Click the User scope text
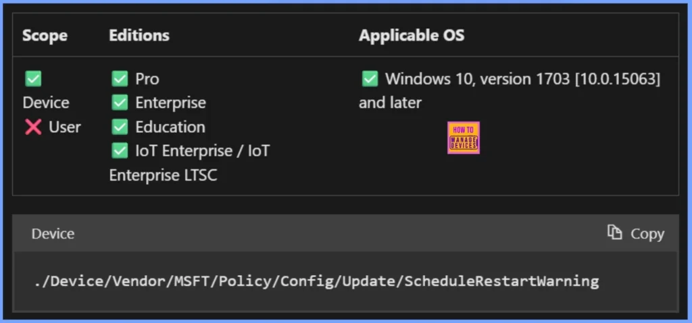 point(64,127)
